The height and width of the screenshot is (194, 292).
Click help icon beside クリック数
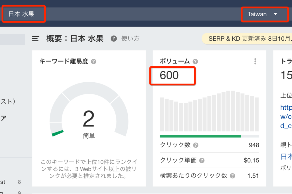pyautogui.click(x=196, y=145)
